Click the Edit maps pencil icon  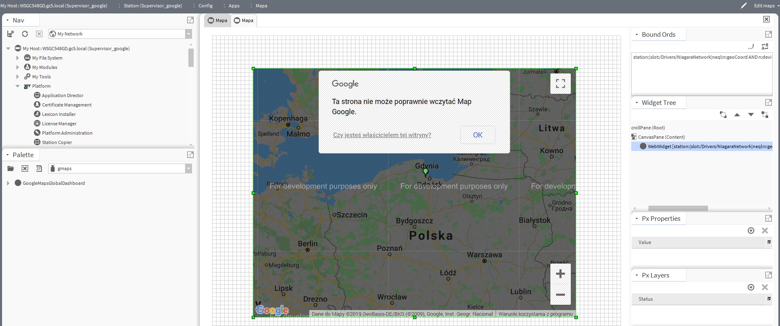(744, 6)
